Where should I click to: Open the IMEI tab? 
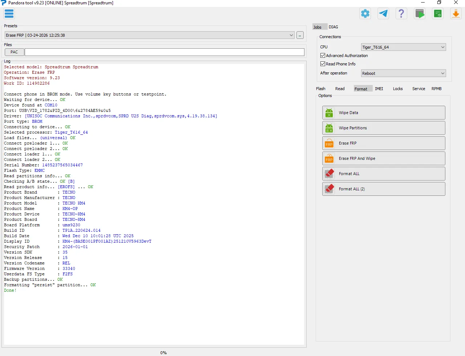pyautogui.click(x=379, y=89)
